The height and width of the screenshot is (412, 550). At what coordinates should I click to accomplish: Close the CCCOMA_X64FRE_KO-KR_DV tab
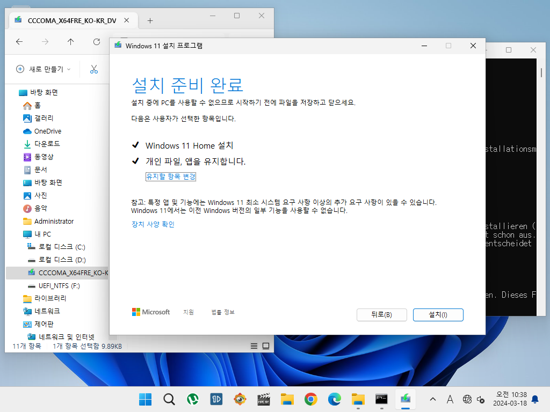tap(127, 20)
